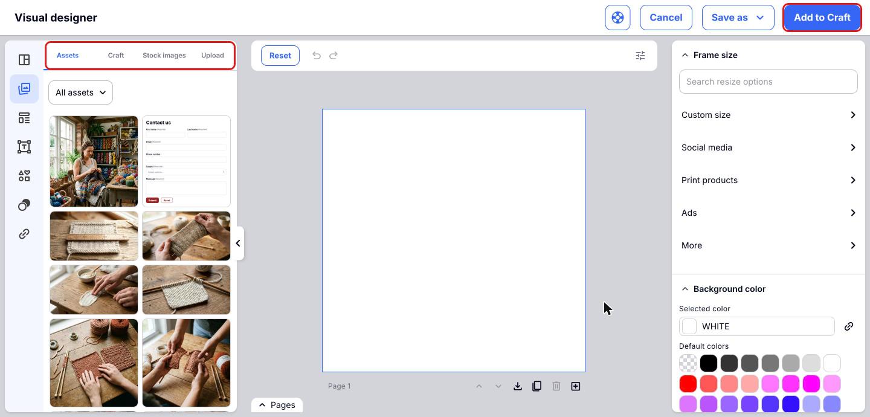Expand Print products sizes
The image size is (870, 417).
pyautogui.click(x=768, y=180)
